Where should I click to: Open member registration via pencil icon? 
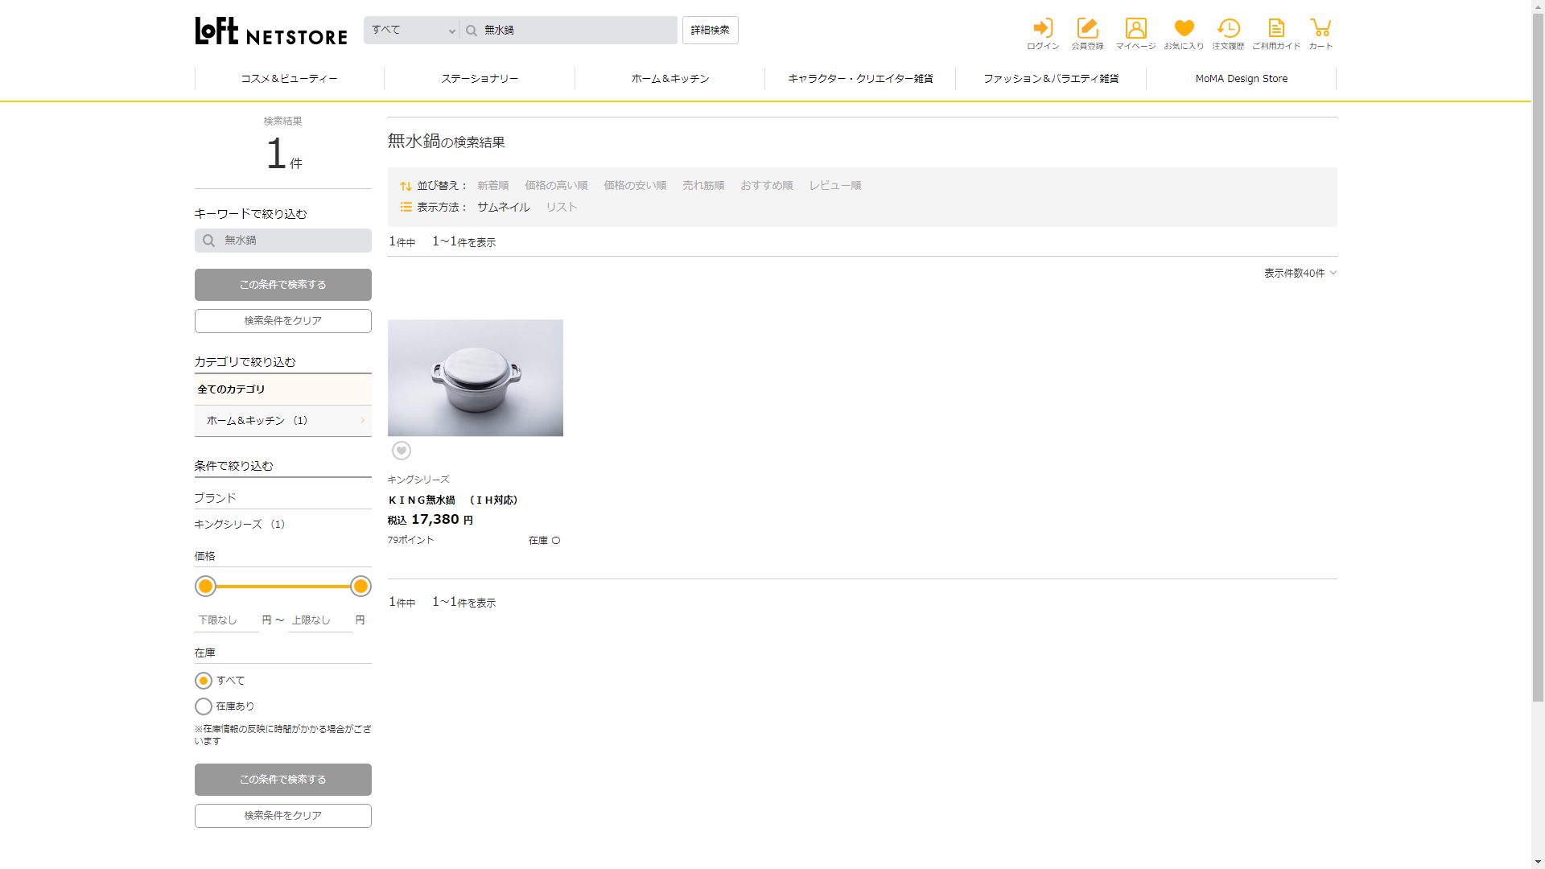[1087, 29]
